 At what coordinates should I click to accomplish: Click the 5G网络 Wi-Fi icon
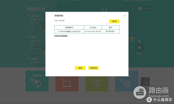point(28,37)
